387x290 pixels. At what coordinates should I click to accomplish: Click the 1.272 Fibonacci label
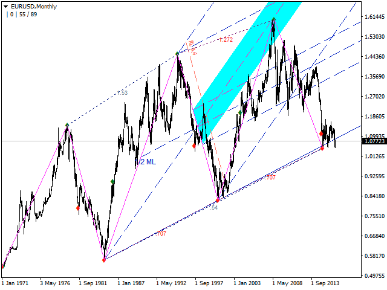tap(226, 40)
